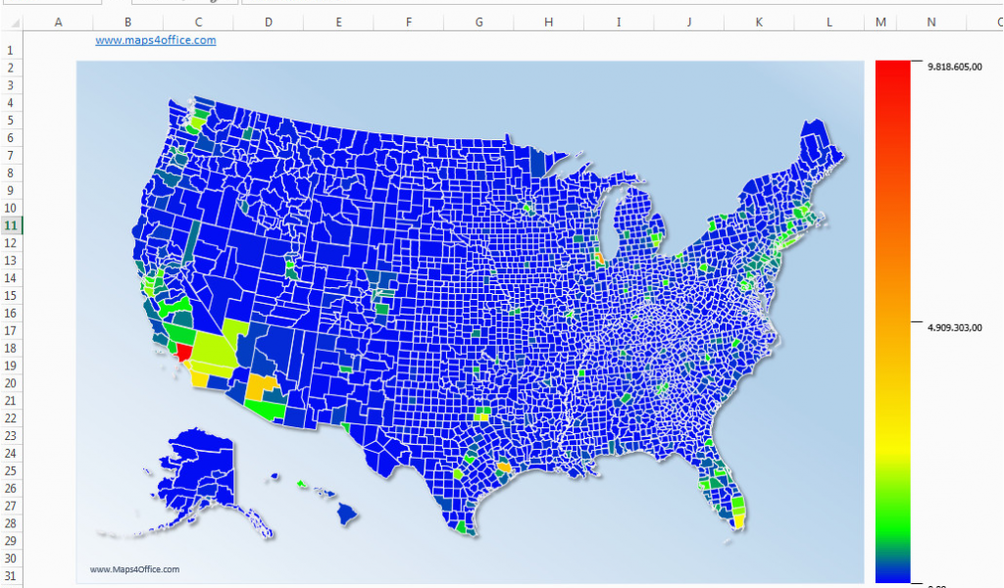
Task: Select column D header
Action: [x=269, y=22]
